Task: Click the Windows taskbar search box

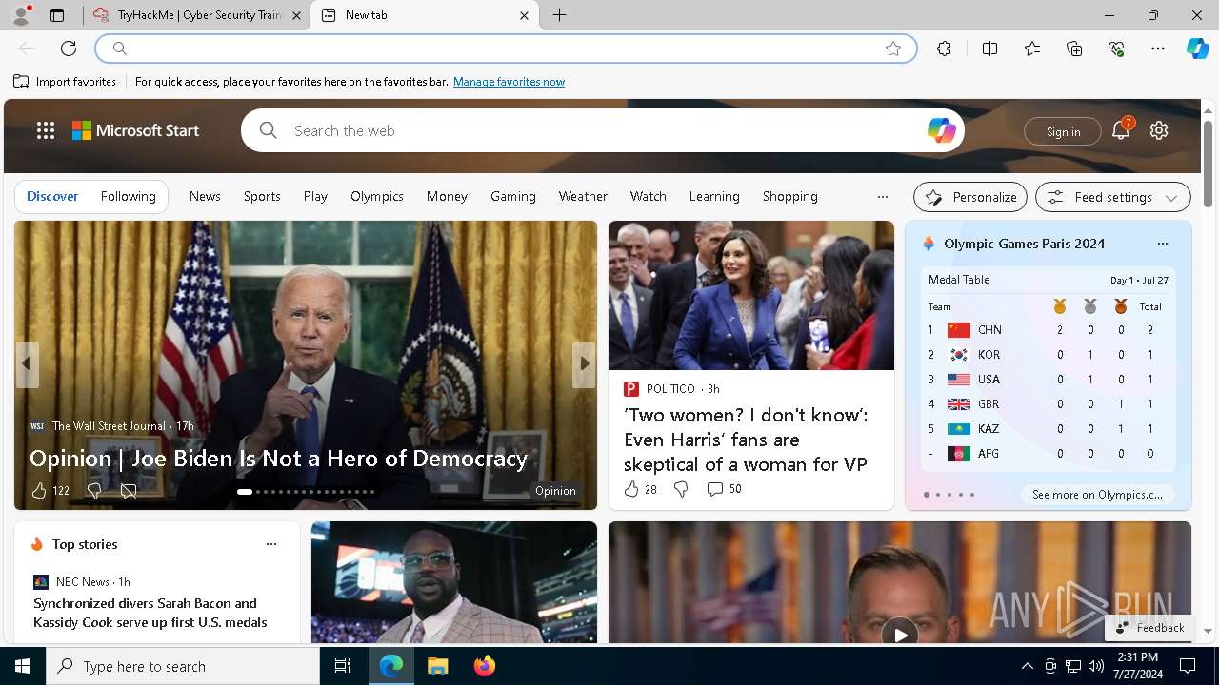Action: click(x=183, y=666)
